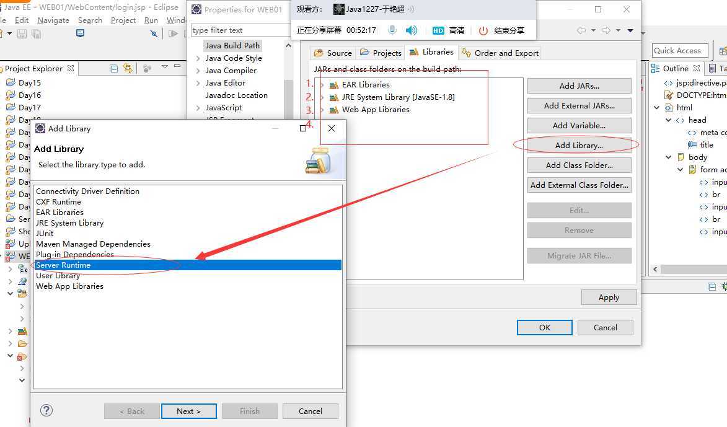Open the Edit menu in Eclipse
Image resolution: width=727 pixels, height=427 pixels.
(x=21, y=20)
